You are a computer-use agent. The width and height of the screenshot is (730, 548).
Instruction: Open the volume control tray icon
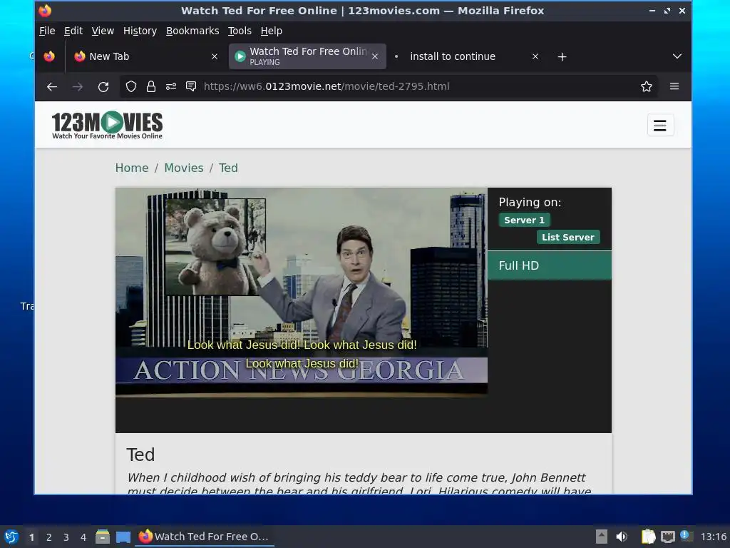622,537
